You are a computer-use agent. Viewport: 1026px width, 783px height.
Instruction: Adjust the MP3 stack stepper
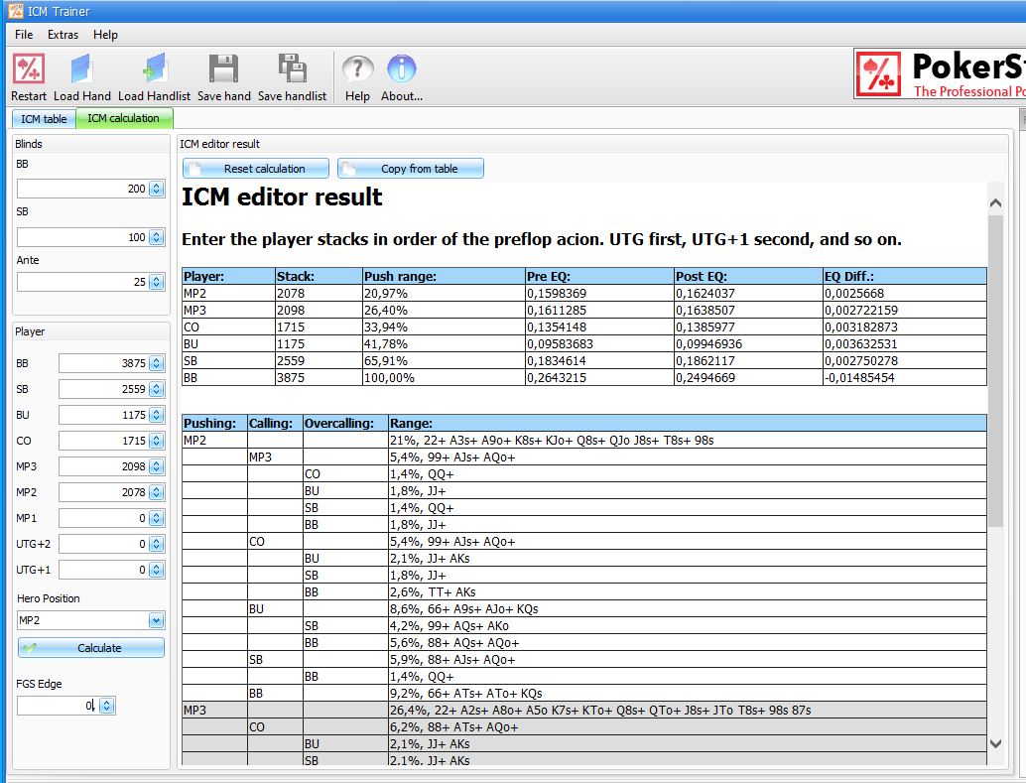click(x=157, y=466)
